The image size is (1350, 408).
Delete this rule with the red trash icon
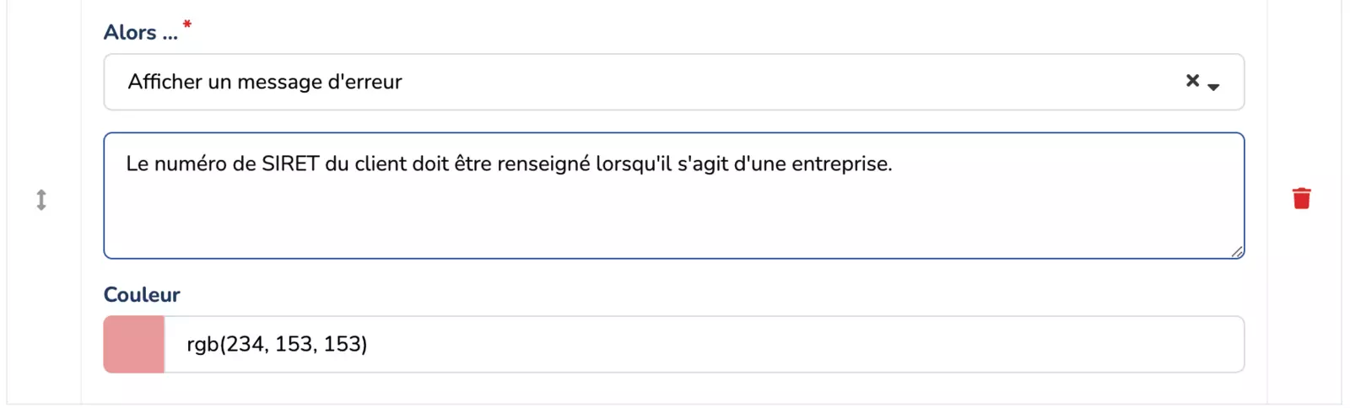pos(1301,198)
